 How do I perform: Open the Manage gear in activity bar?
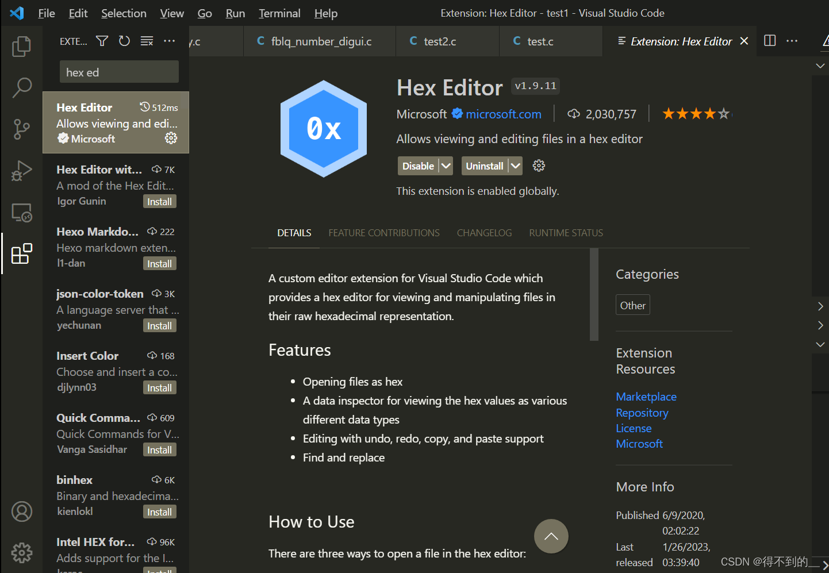pos(22,553)
